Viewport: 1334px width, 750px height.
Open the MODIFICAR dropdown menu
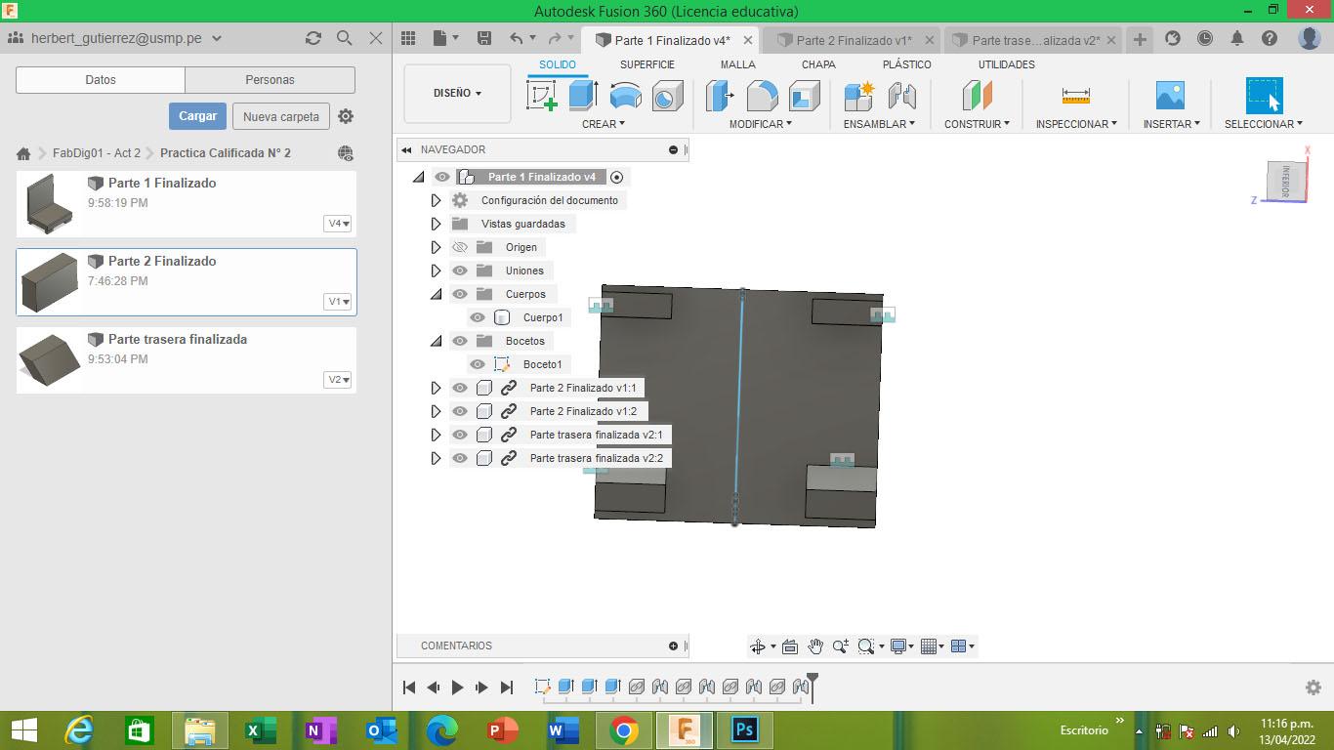(761, 124)
